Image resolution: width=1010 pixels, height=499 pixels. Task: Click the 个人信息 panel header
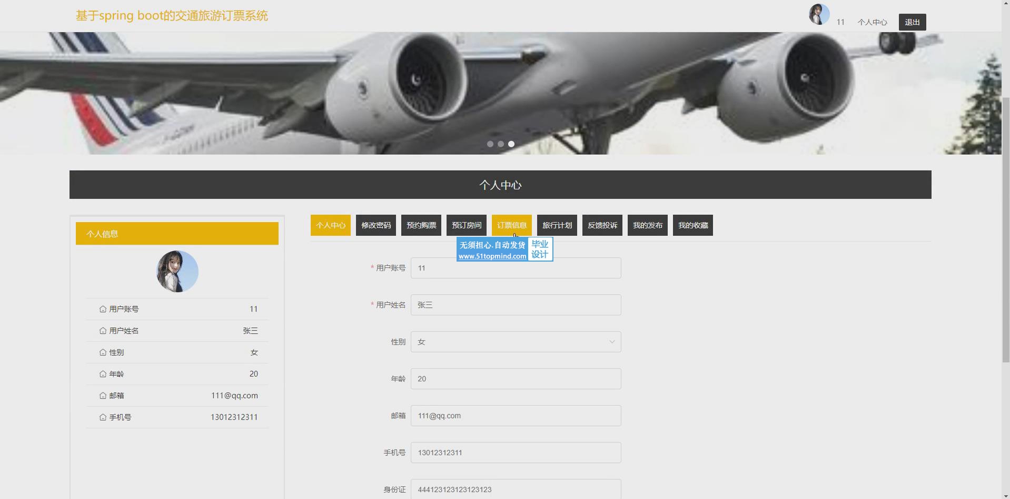click(177, 234)
